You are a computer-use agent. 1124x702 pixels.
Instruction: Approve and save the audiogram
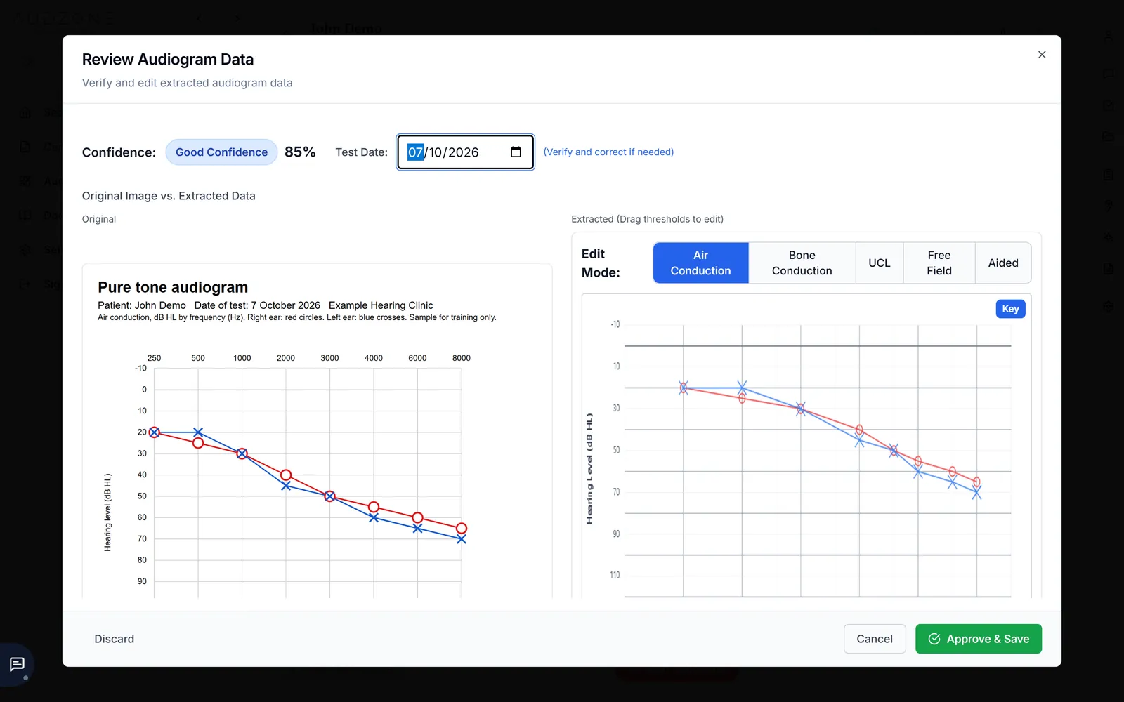(978, 639)
